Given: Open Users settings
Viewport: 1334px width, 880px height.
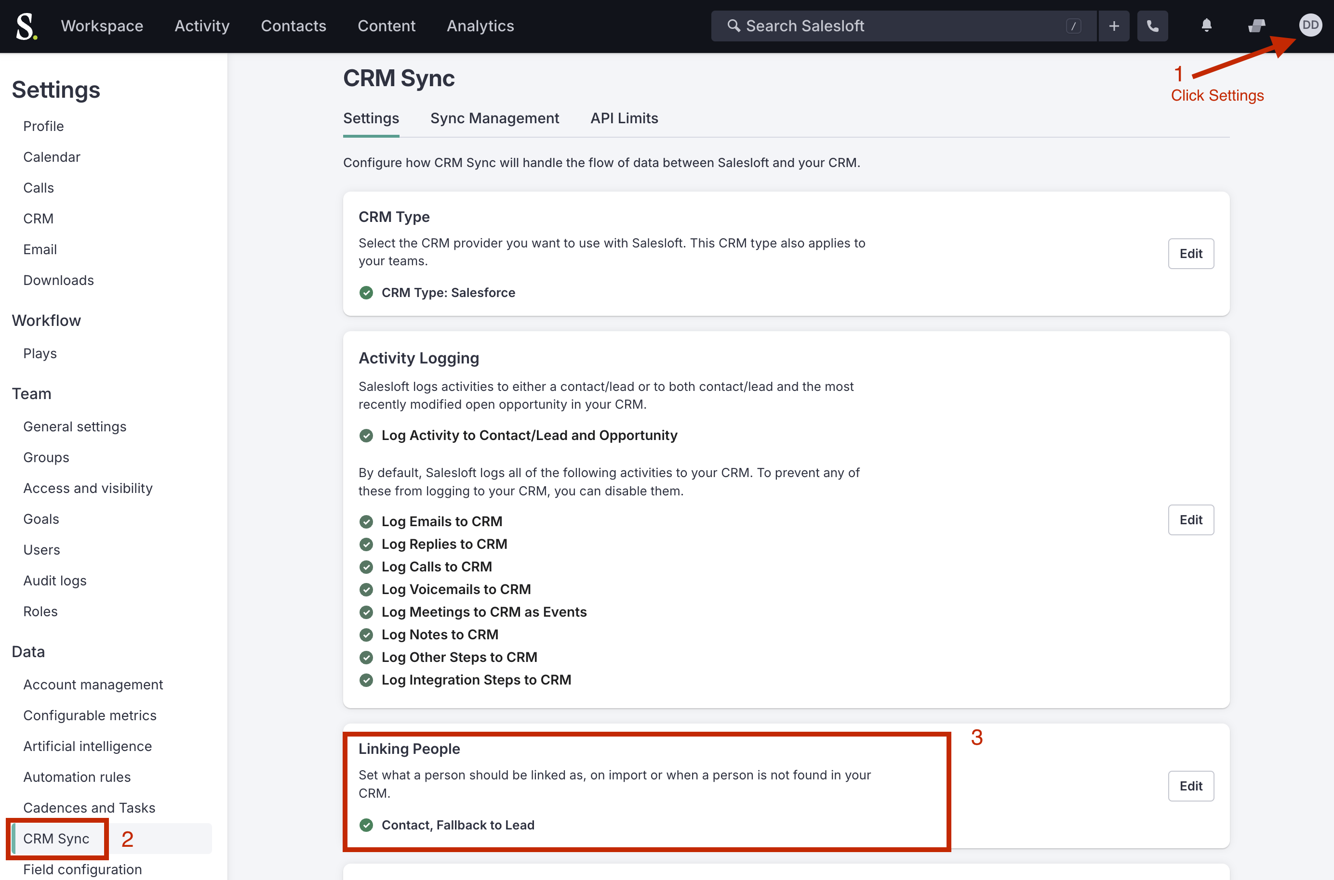Looking at the screenshot, I should click(41, 550).
